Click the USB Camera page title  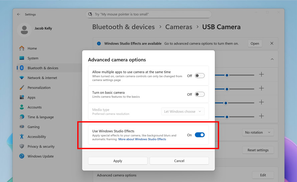pyautogui.click(x=221, y=27)
